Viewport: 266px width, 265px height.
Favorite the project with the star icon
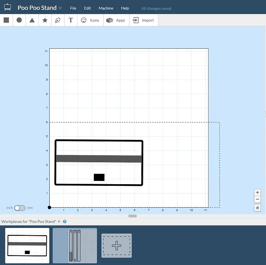point(60,8)
